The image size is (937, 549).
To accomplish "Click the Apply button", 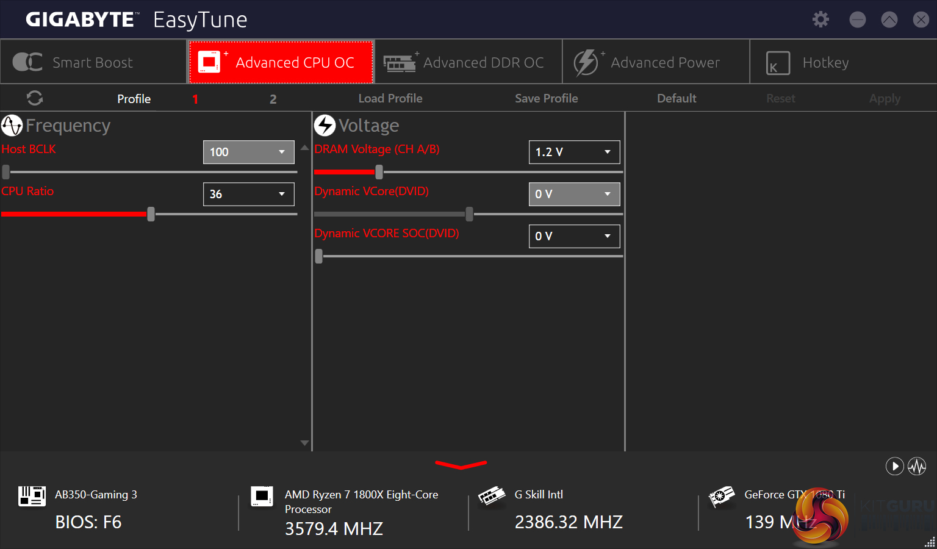I will pyautogui.click(x=885, y=99).
